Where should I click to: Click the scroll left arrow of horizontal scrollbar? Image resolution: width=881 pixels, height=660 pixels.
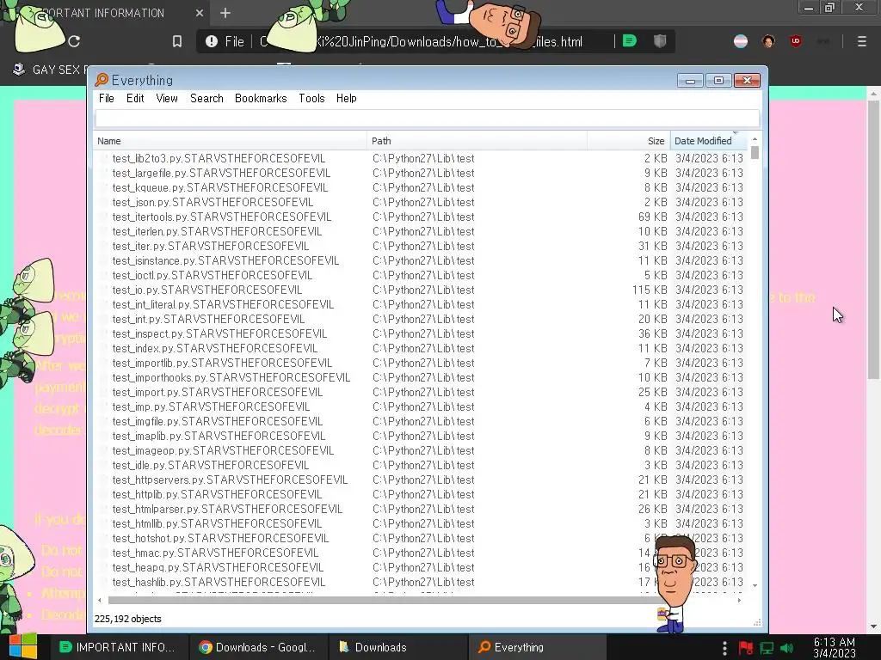pos(100,600)
